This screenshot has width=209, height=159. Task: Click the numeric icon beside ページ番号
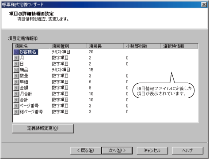[x=16, y=106]
